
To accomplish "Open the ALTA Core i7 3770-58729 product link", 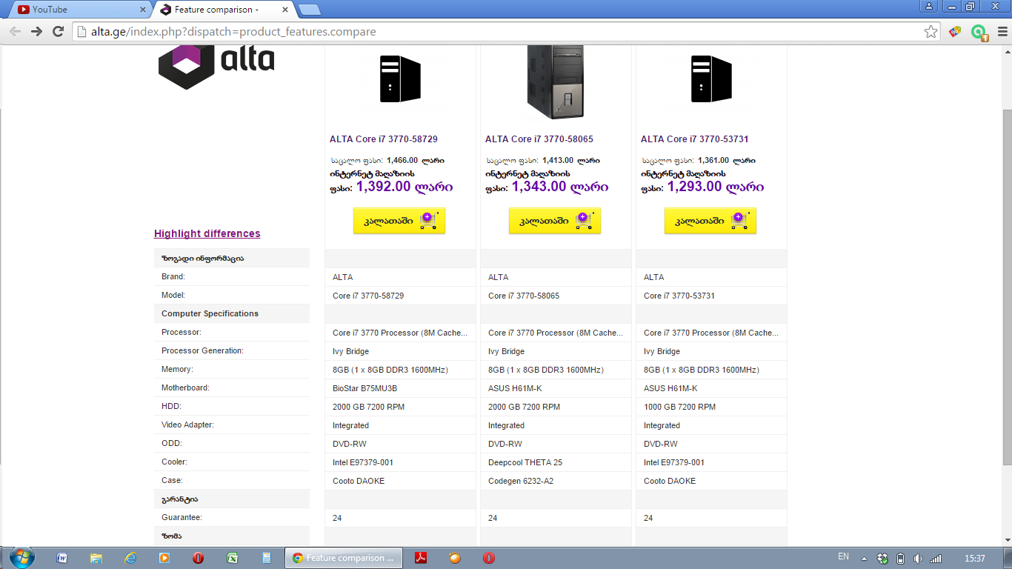I will [384, 139].
